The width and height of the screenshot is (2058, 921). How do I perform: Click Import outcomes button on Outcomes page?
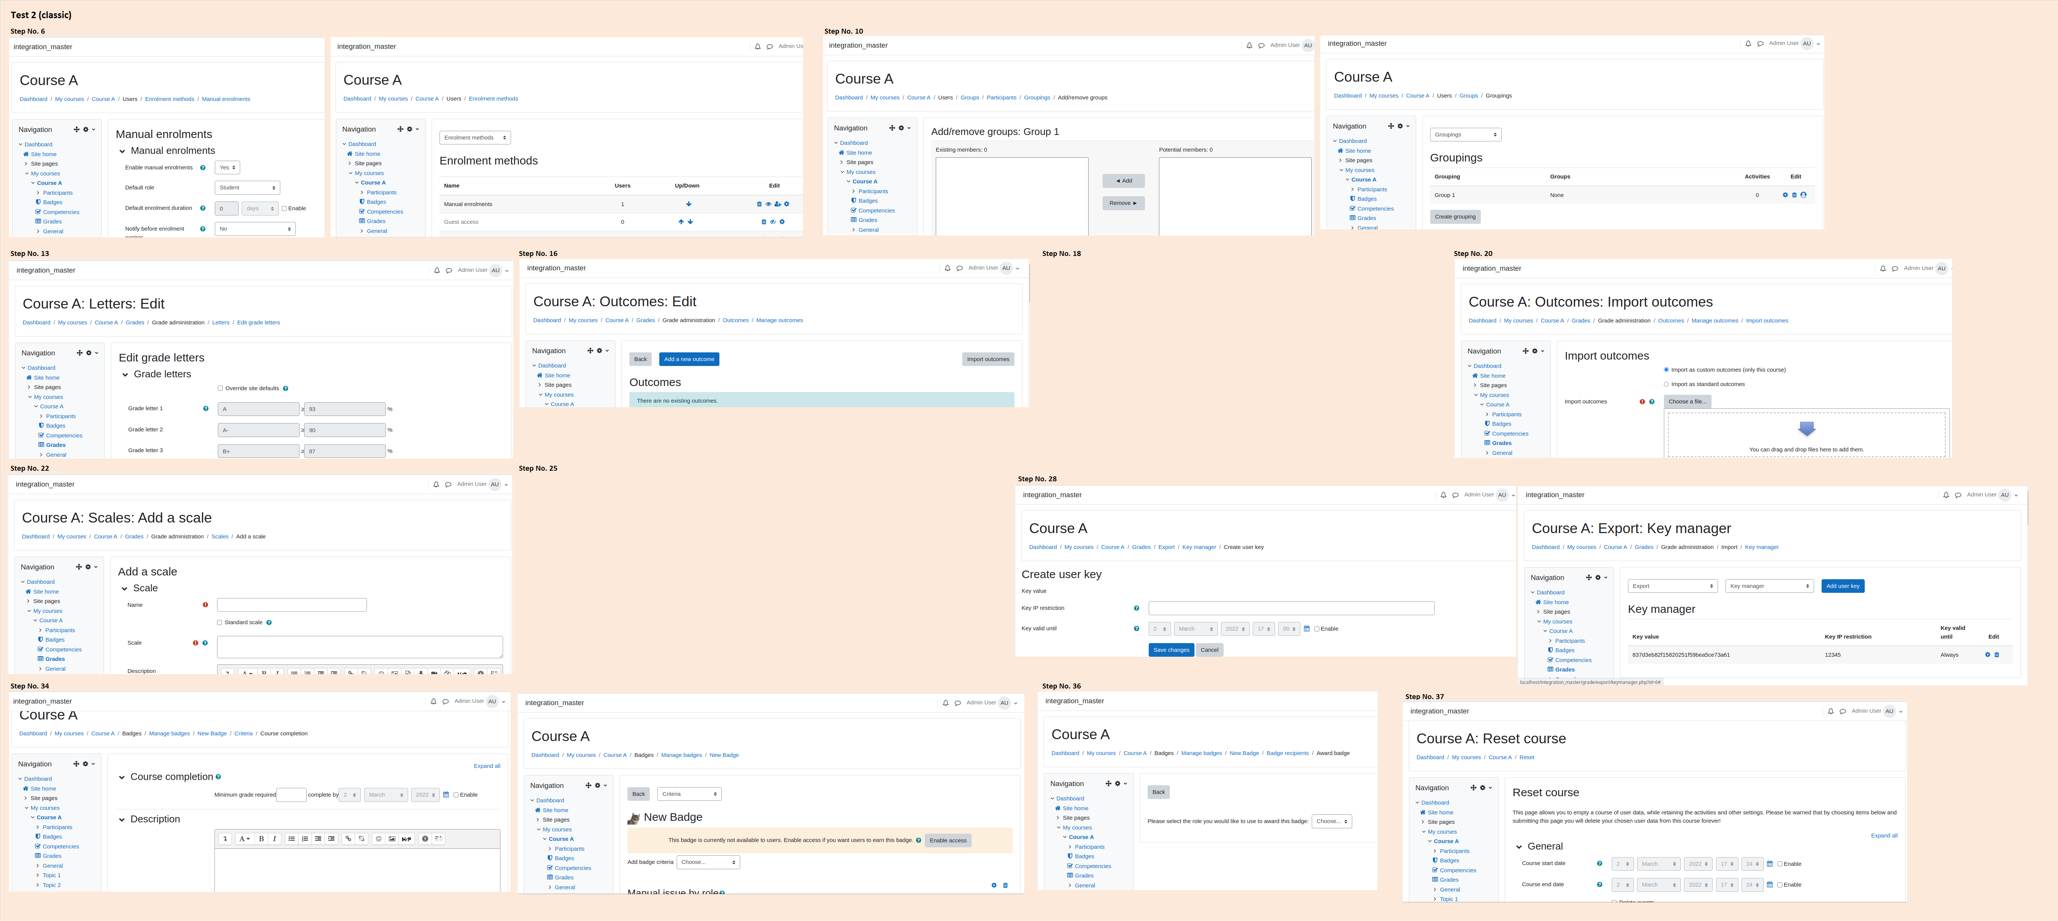(x=988, y=360)
